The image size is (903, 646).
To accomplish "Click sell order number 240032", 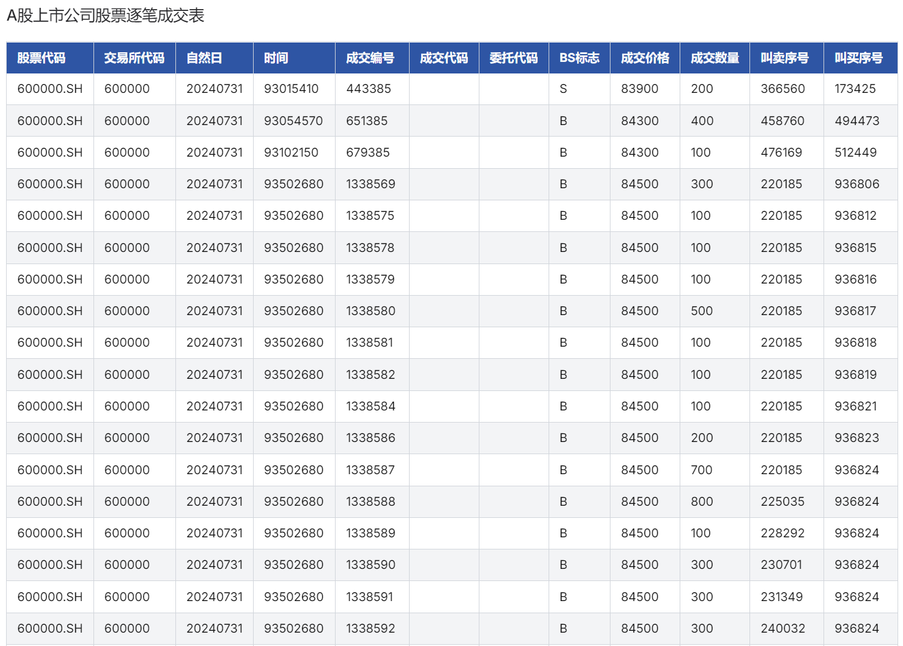I will (783, 628).
